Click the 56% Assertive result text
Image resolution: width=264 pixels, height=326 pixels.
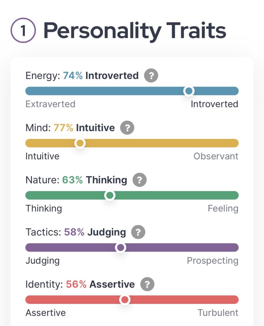pyautogui.click(x=100, y=284)
